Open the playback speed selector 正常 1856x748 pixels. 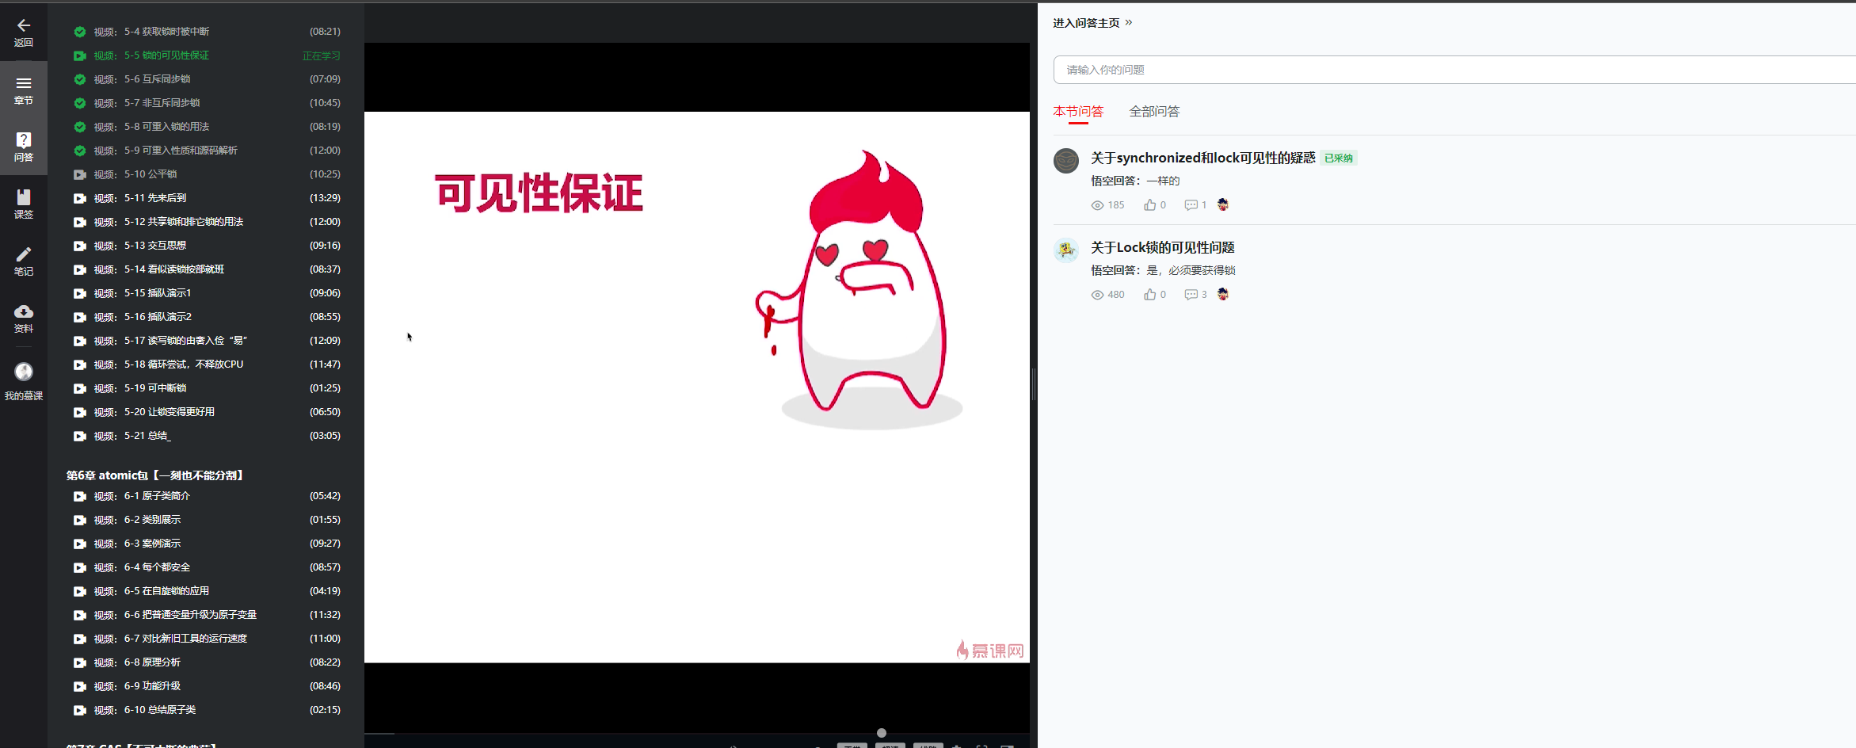(852, 746)
